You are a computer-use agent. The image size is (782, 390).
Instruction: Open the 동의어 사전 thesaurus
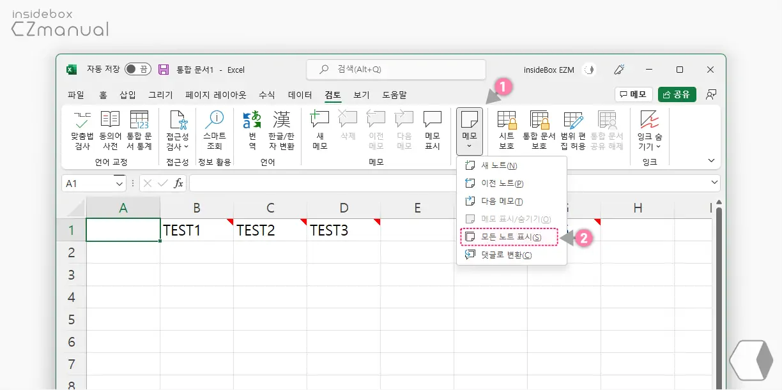[110, 130]
